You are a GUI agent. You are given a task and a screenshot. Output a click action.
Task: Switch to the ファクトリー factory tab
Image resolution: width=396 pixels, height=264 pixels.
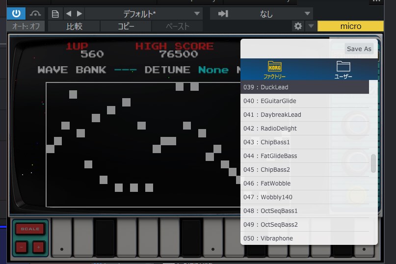274,70
